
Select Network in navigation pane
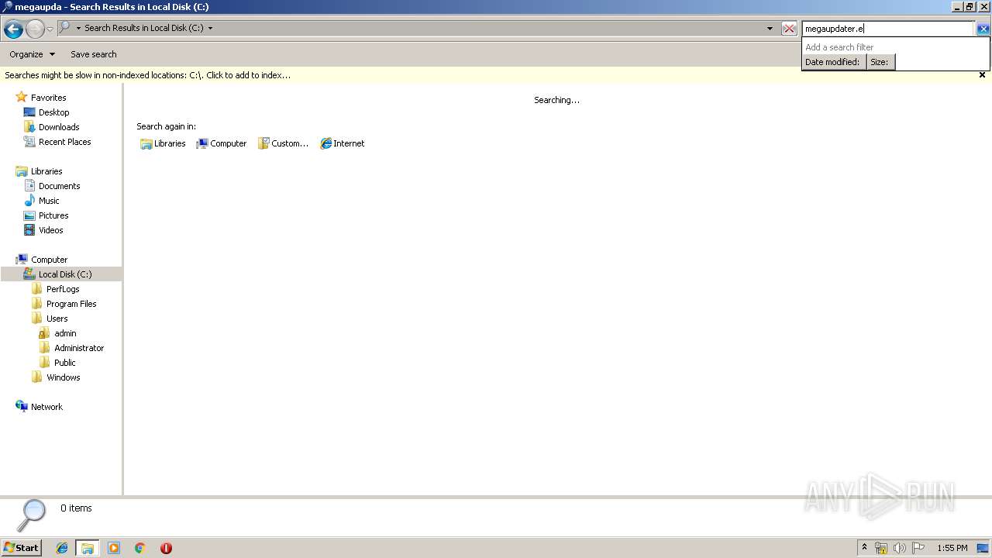tap(46, 407)
